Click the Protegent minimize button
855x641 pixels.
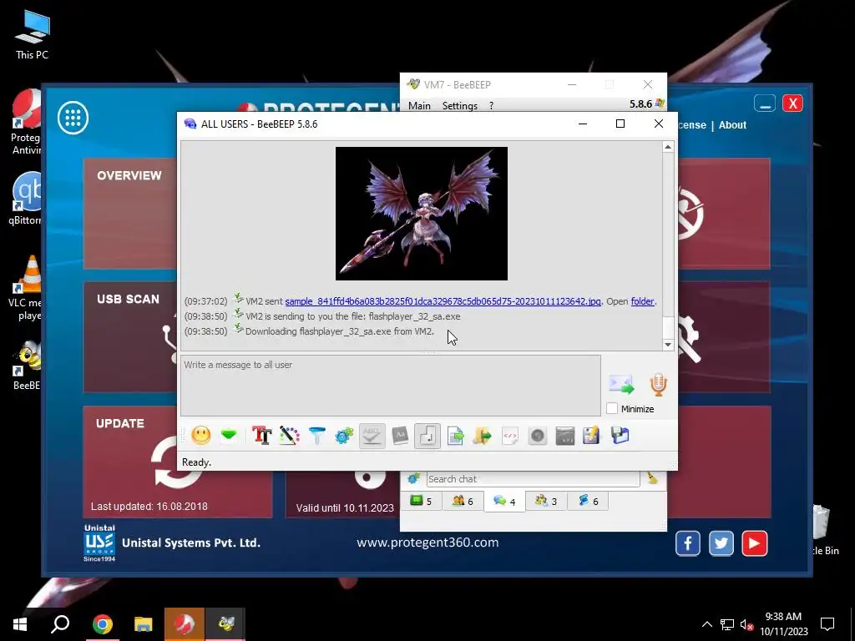765,103
